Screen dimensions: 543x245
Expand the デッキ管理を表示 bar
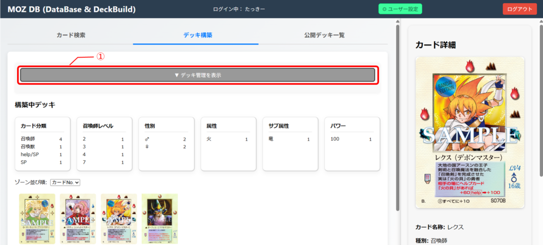197,75
